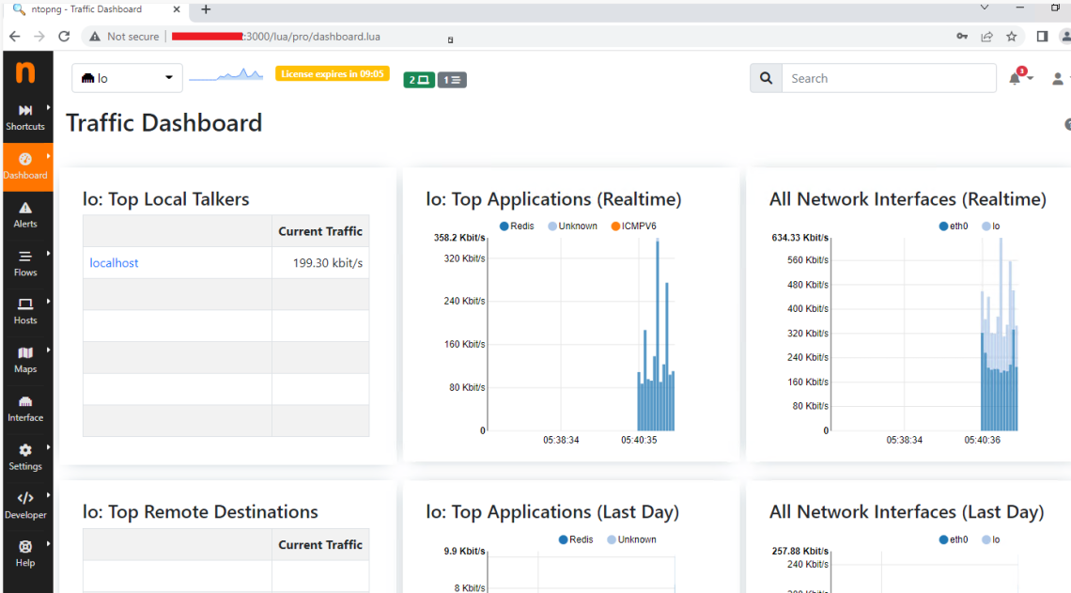Click the search magnifier icon
The width and height of the screenshot is (1071, 593).
click(x=767, y=79)
